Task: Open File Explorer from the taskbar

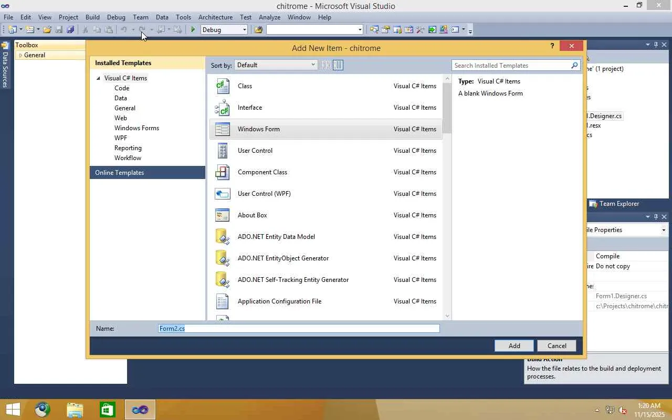Action: (x=75, y=409)
